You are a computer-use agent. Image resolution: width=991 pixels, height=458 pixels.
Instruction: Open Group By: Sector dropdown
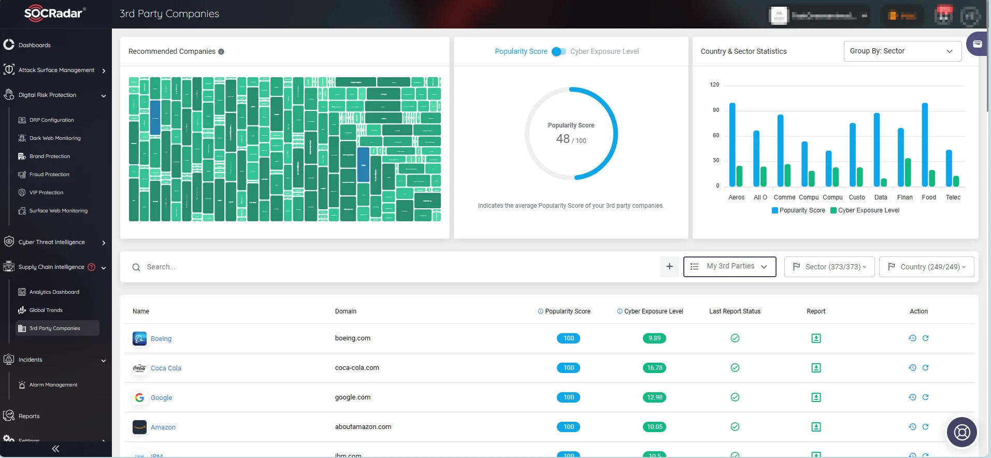point(902,51)
